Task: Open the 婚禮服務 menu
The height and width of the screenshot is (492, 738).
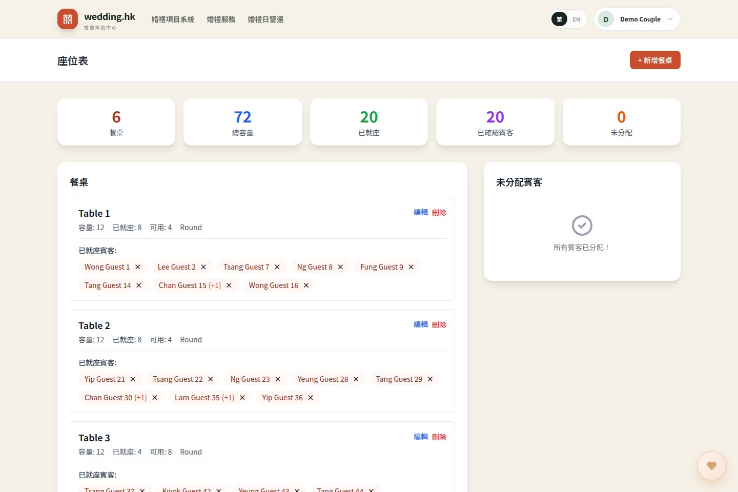Action: point(221,19)
